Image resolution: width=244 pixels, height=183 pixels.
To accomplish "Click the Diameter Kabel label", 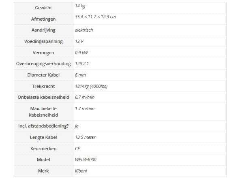I will [x=43, y=75].
